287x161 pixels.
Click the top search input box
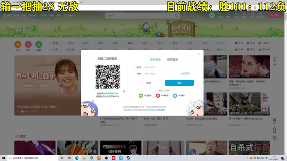[x=139, y=15]
